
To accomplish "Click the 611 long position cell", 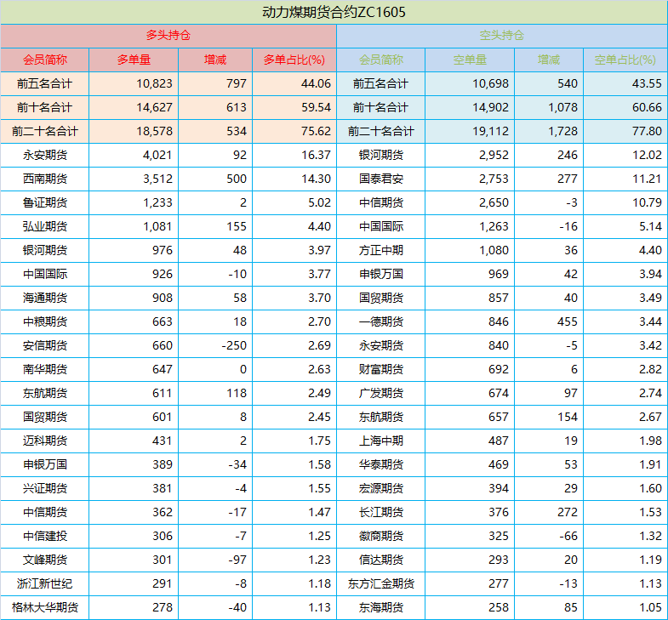I will [x=163, y=394].
